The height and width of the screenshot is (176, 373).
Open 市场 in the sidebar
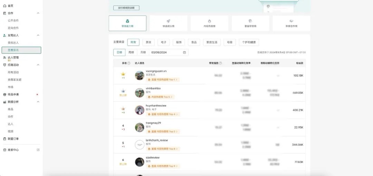[10, 87]
